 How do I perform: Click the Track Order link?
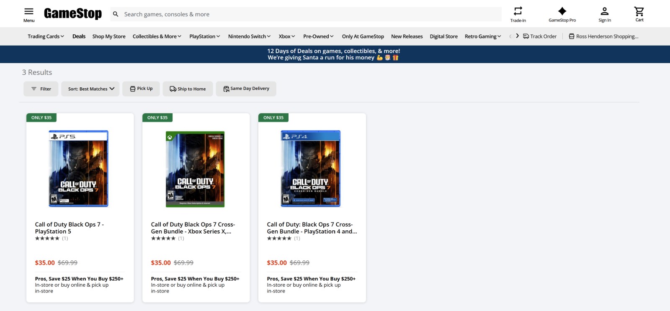click(540, 36)
